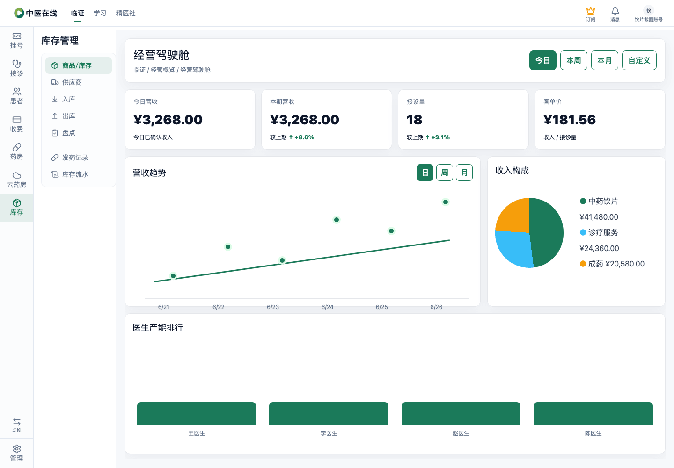The width and height of the screenshot is (674, 468).
Task: Open 商品/库存 menu item
Action: coord(79,65)
